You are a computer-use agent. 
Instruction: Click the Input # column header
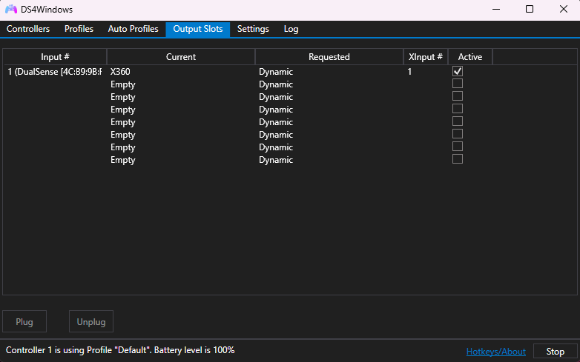55,57
